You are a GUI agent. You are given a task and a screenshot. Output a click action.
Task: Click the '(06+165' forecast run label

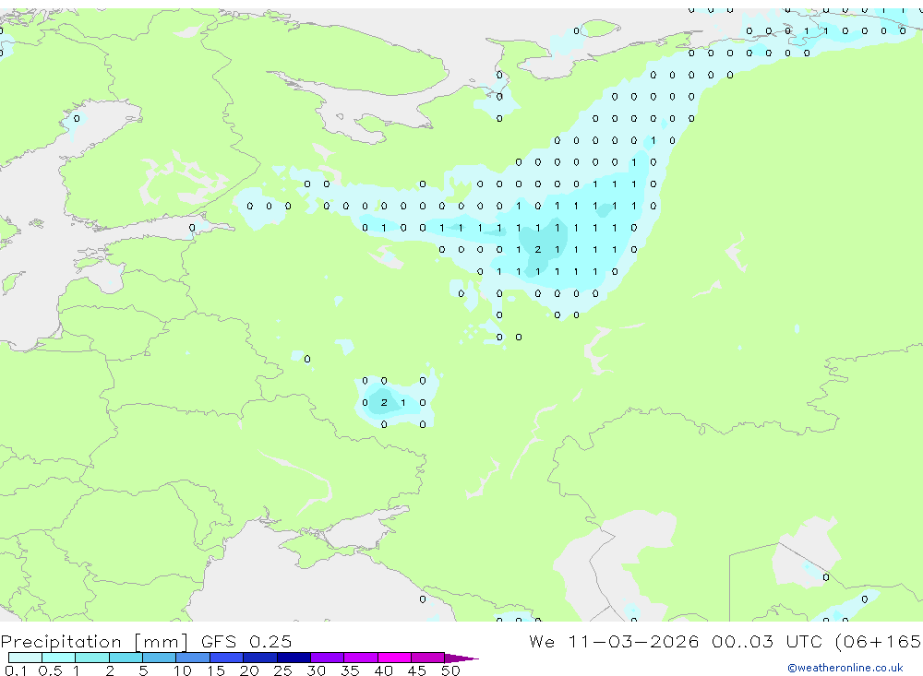click(879, 641)
